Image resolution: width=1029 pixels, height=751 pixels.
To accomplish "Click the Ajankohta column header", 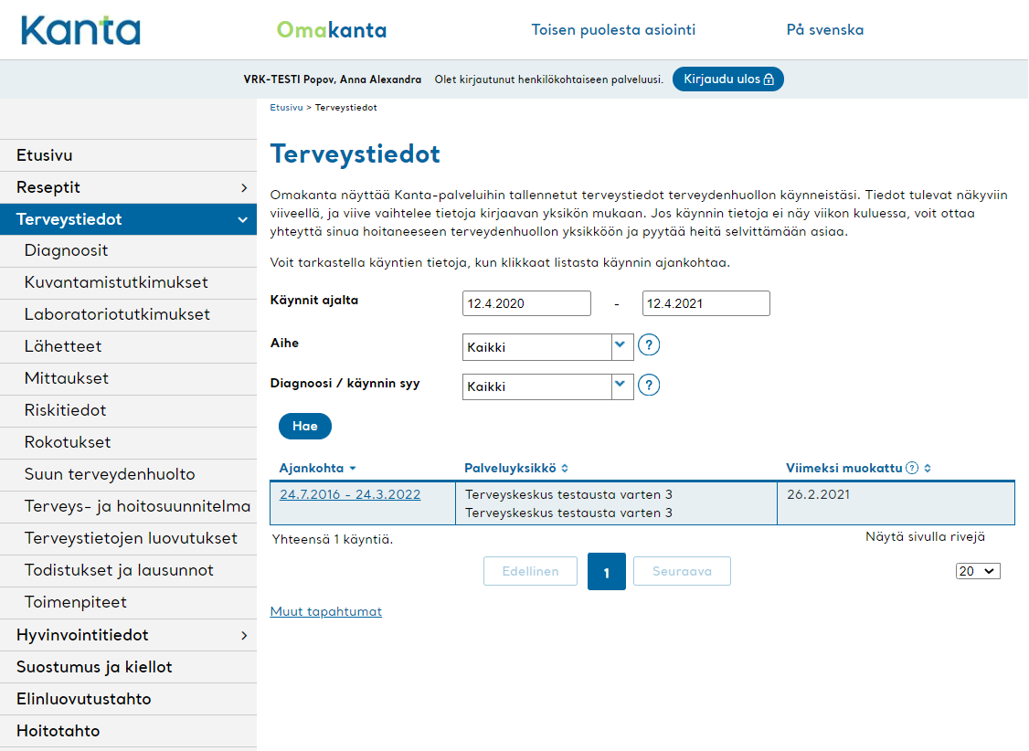I will point(311,469).
